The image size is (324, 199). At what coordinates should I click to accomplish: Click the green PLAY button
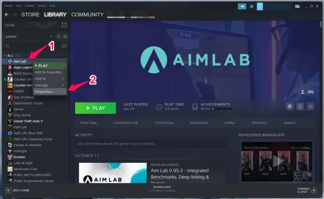[95, 108]
